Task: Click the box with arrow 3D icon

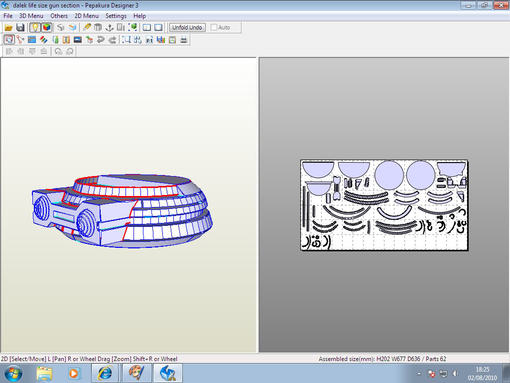Action: (89, 40)
